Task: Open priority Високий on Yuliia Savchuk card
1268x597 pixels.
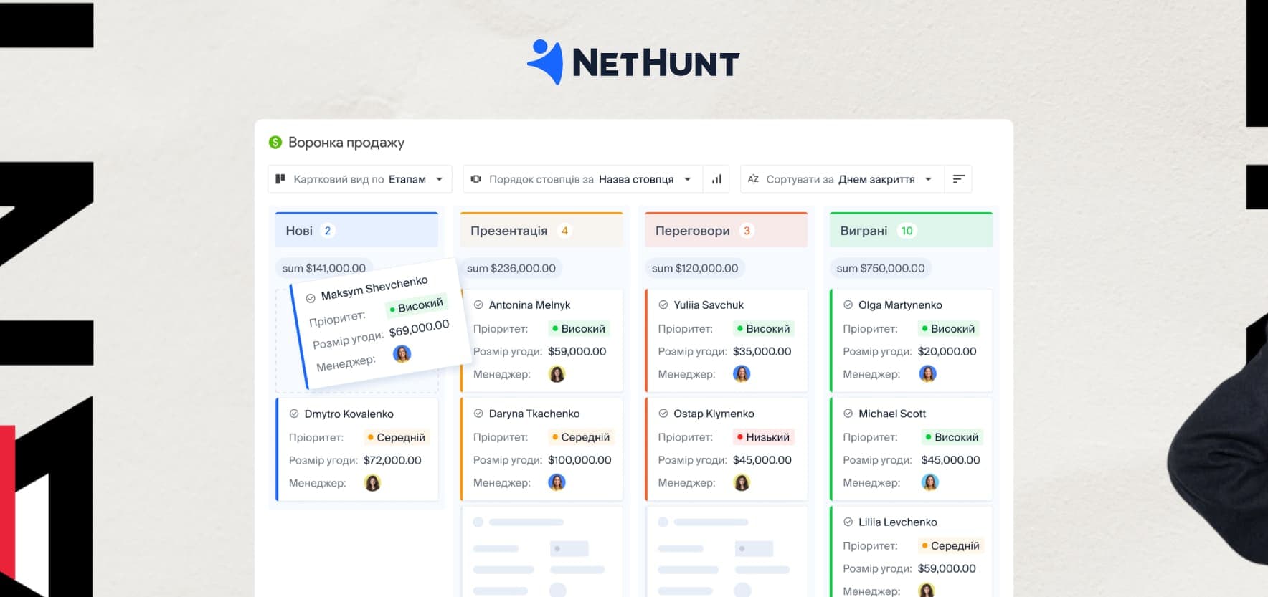Action: pyautogui.click(x=763, y=329)
